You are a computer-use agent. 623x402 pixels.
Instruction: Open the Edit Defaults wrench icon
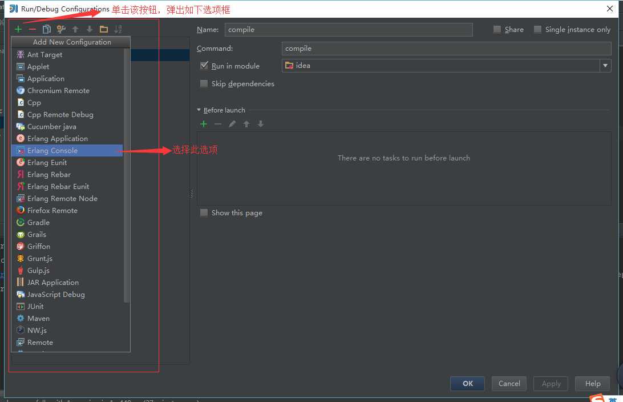(x=61, y=29)
